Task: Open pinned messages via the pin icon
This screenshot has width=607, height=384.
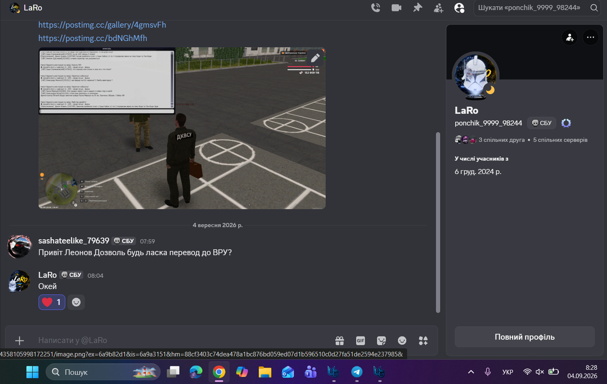Action: (417, 8)
